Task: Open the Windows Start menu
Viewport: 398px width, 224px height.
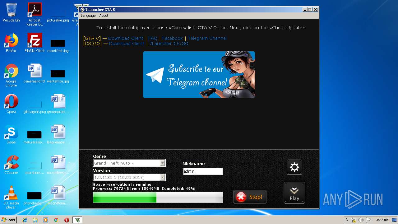Action: 8,220
